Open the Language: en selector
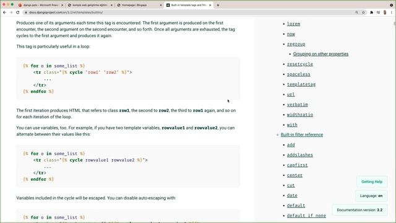The width and height of the screenshot is (396, 223). tap(371, 196)
